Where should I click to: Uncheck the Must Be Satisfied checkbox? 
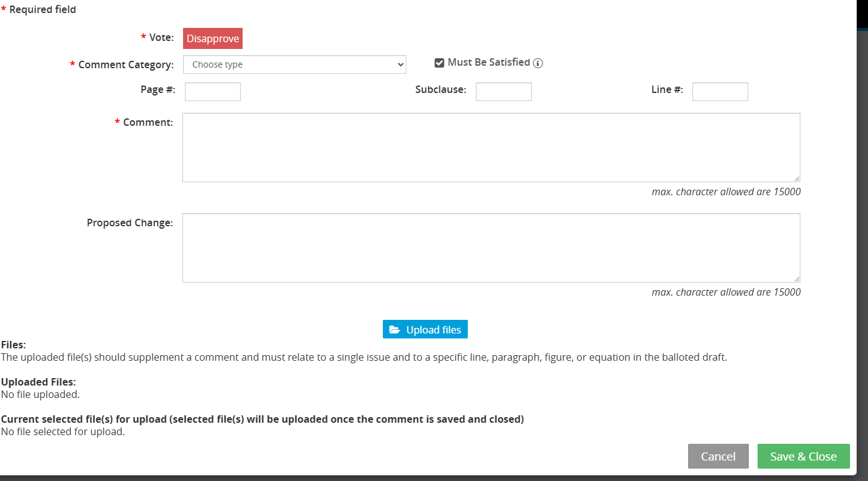(x=439, y=63)
